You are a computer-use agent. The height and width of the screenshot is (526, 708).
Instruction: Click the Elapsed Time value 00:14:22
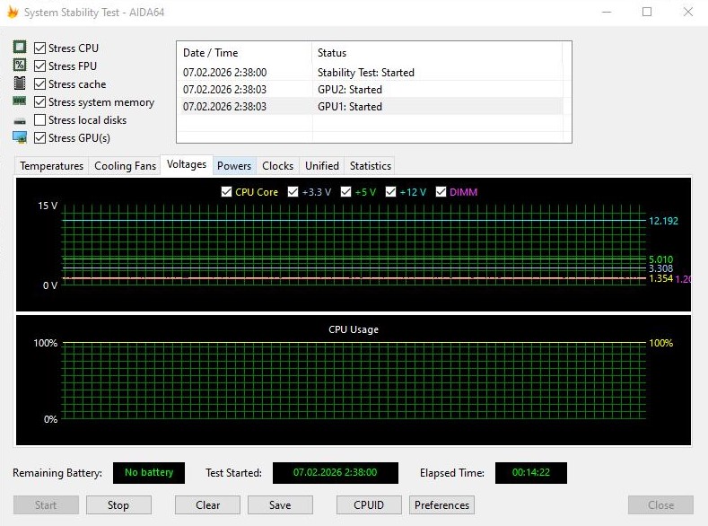point(531,473)
